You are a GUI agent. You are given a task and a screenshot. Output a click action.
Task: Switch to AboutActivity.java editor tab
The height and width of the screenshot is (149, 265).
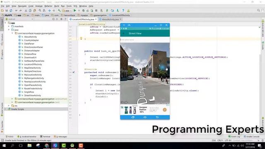[110, 19]
